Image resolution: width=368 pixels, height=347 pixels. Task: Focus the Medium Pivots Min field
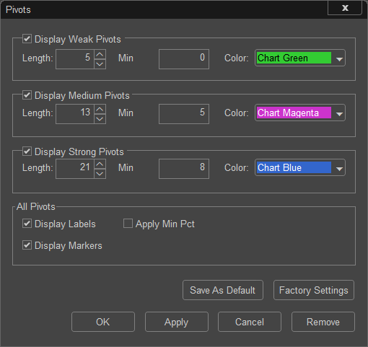(x=184, y=114)
